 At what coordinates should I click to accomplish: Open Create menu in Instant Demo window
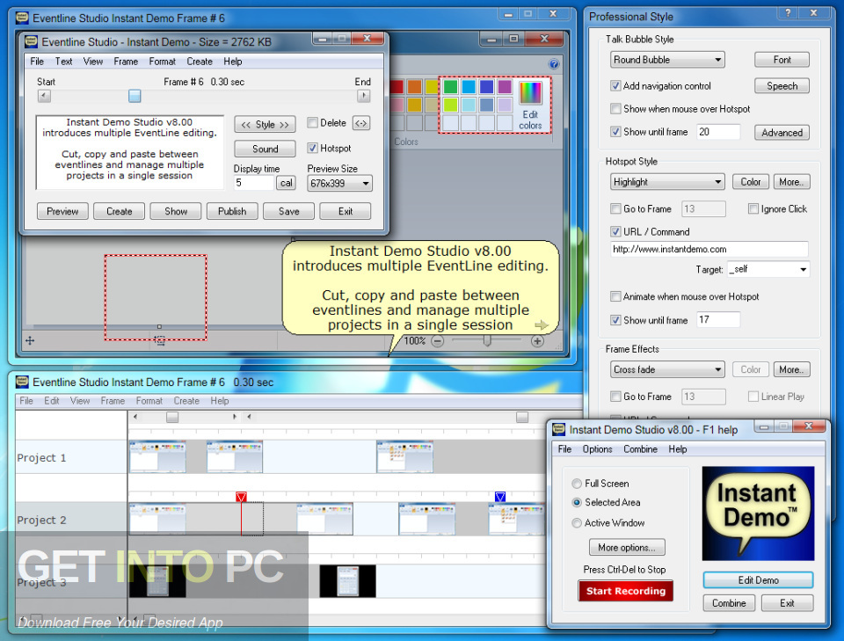[200, 62]
